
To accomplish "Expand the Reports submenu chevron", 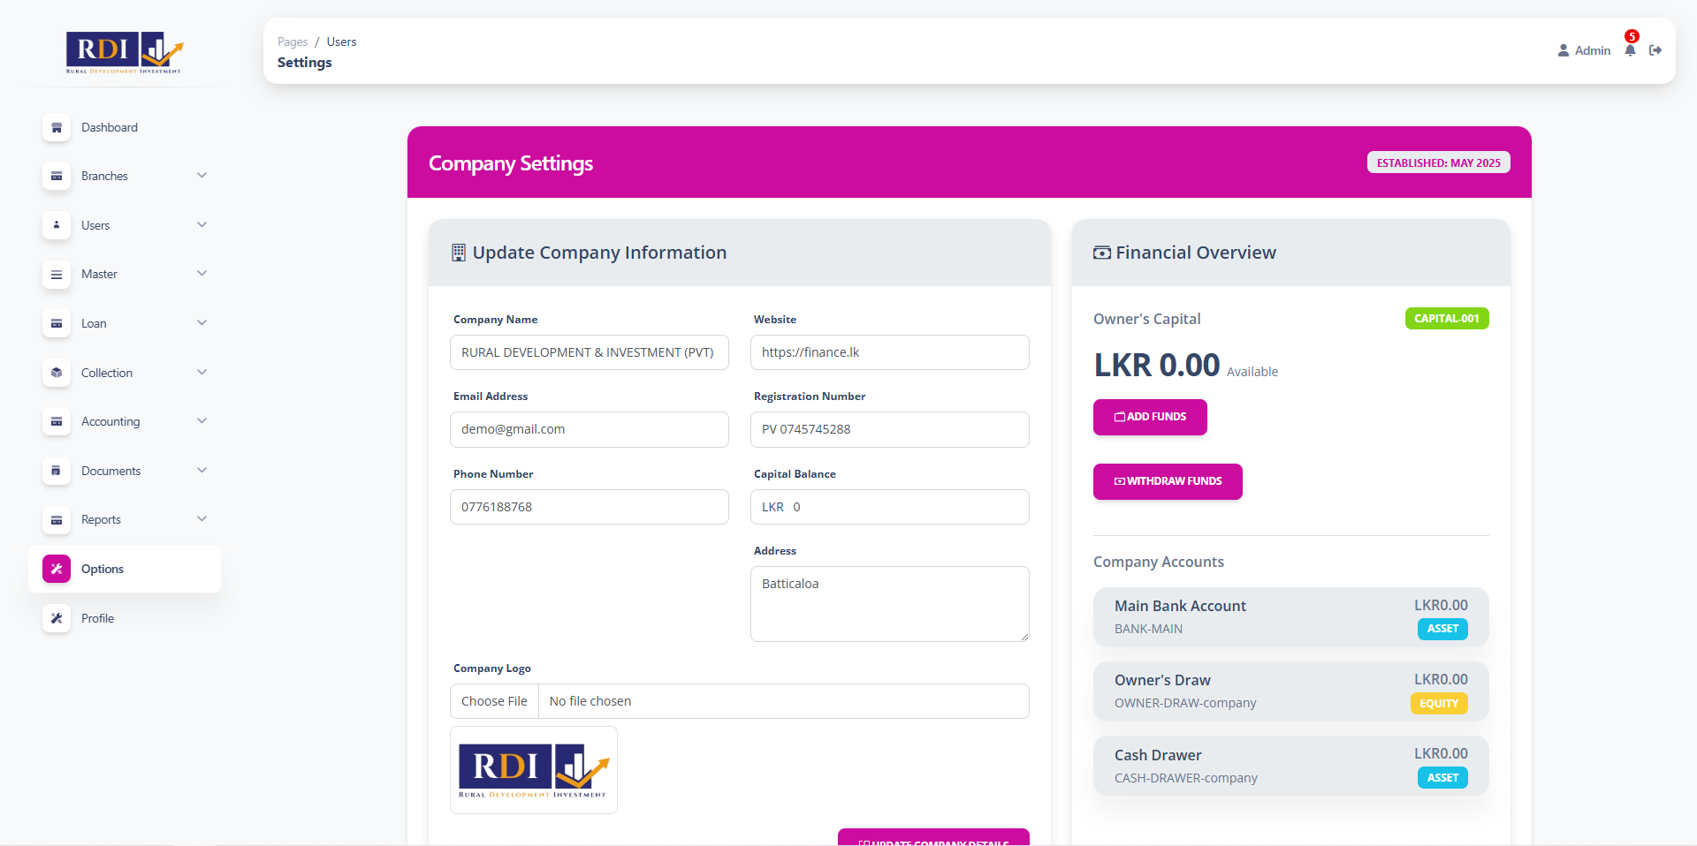I will pos(202,518).
